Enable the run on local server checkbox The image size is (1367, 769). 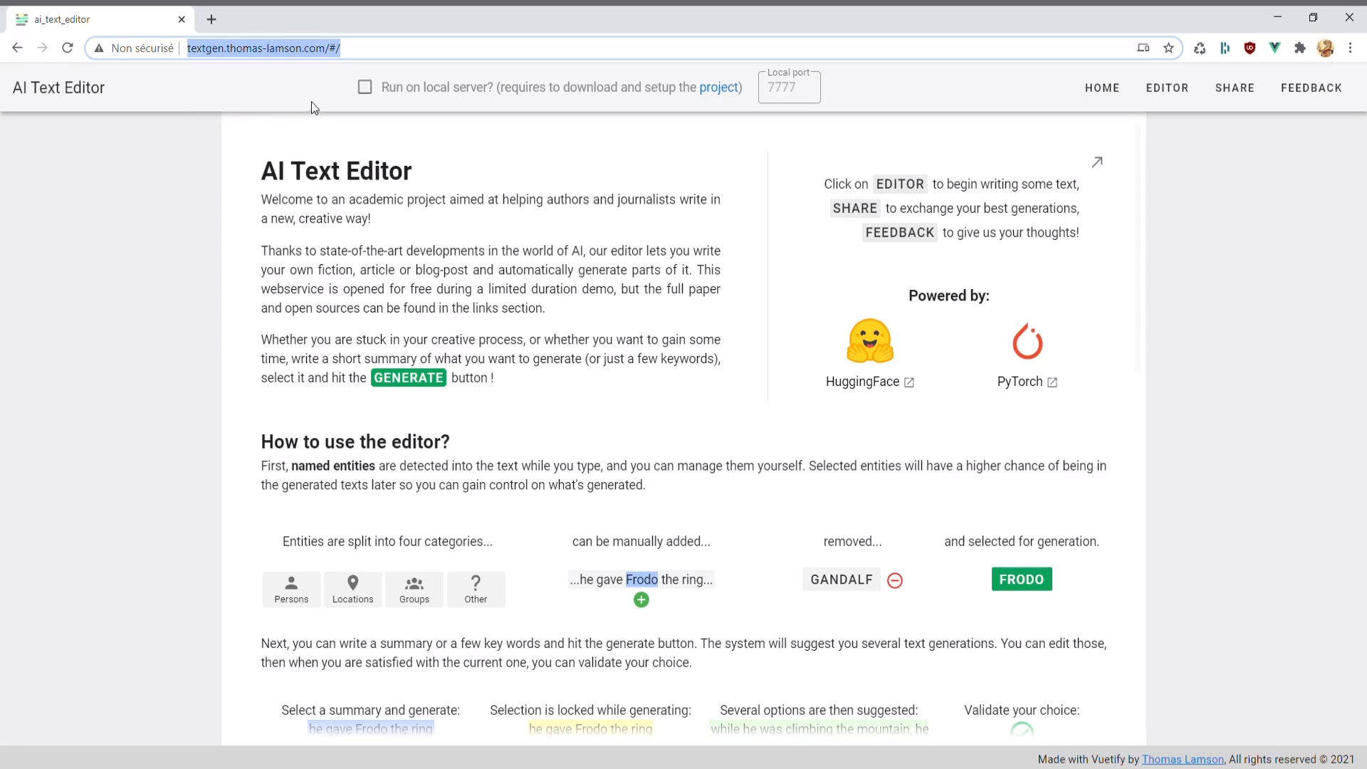(x=365, y=87)
